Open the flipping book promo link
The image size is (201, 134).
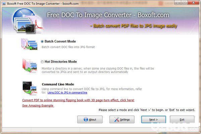[x=78, y=100]
